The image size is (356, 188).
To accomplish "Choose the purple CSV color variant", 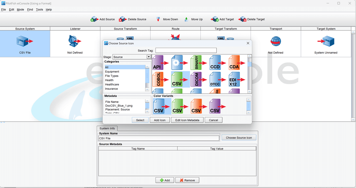I will (x=218, y=106).
